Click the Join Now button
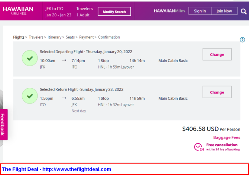The image size is (249, 175). (x=224, y=11)
